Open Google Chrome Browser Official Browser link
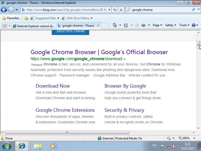 pos(99,52)
